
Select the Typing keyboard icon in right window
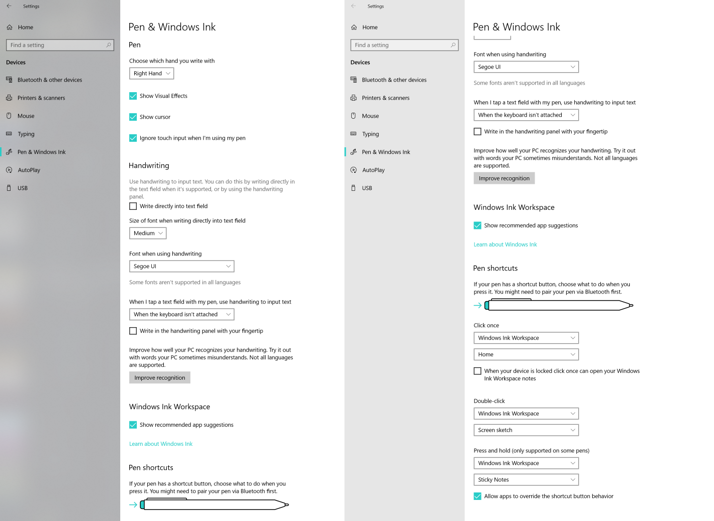(353, 134)
